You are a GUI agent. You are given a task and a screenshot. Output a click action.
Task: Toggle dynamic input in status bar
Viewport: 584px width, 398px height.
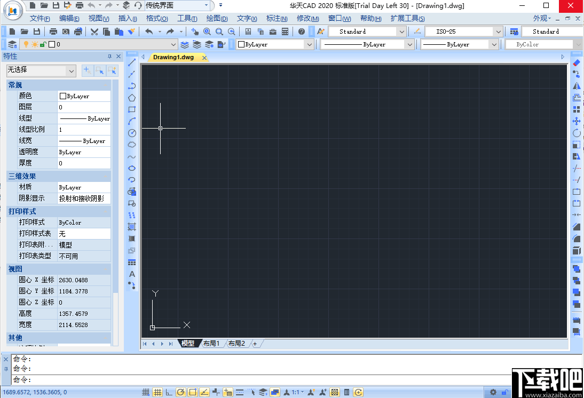pos(227,392)
